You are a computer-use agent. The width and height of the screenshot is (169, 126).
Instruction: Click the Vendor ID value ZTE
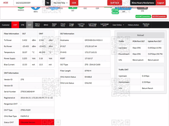tap(22, 80)
